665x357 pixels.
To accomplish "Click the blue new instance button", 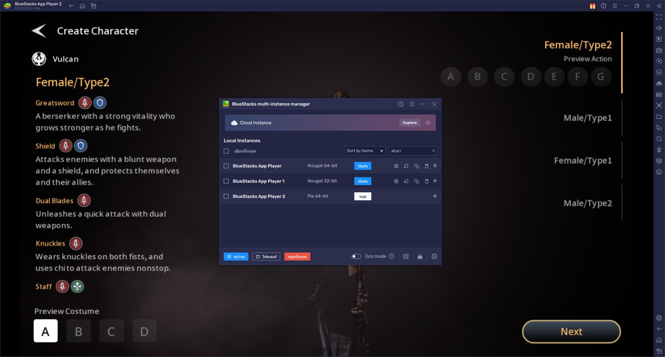I will [x=236, y=257].
